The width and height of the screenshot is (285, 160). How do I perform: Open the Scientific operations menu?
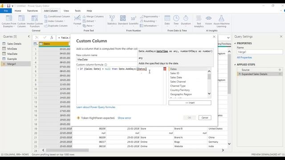tap(134, 20)
